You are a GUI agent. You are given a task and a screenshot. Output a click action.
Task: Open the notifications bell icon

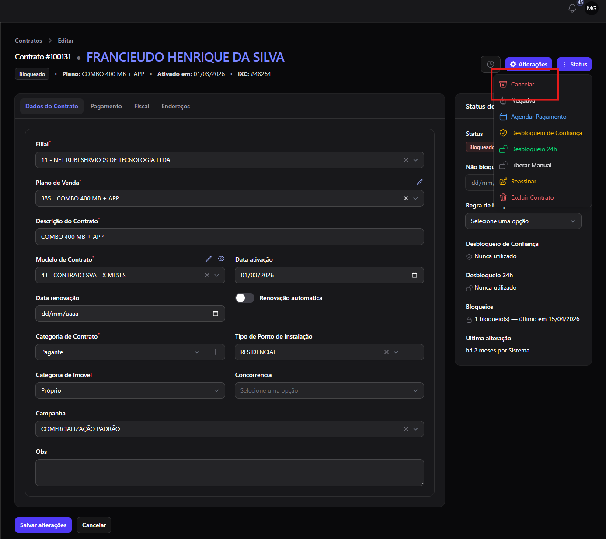[x=572, y=8]
